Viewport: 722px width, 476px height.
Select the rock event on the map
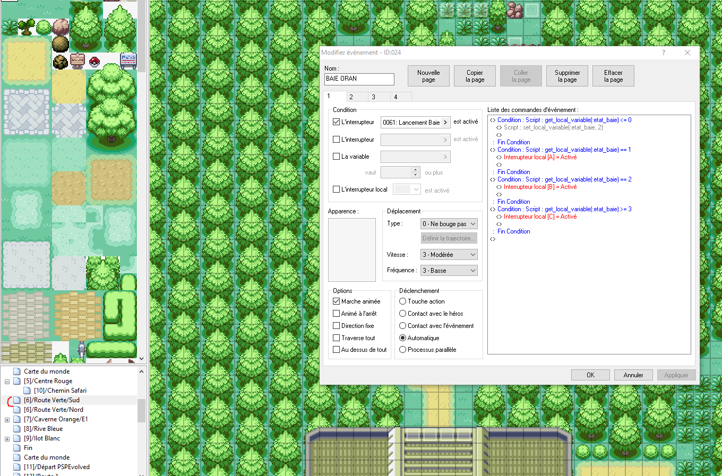coord(514,10)
